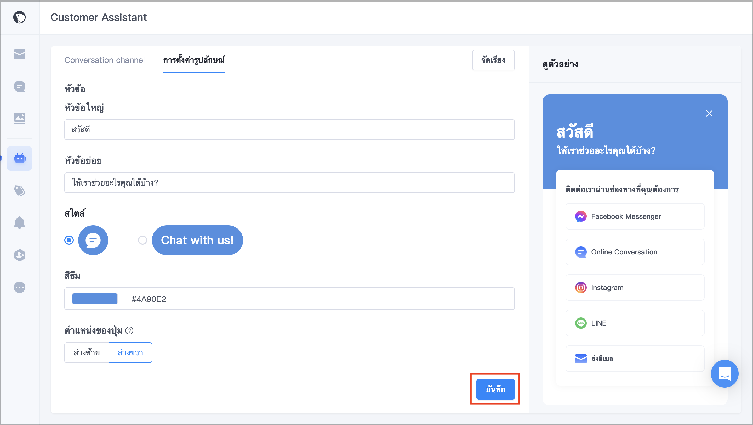Viewport: 753px width, 425px height.
Task: Open LINE channel in preview
Action: tap(635, 323)
